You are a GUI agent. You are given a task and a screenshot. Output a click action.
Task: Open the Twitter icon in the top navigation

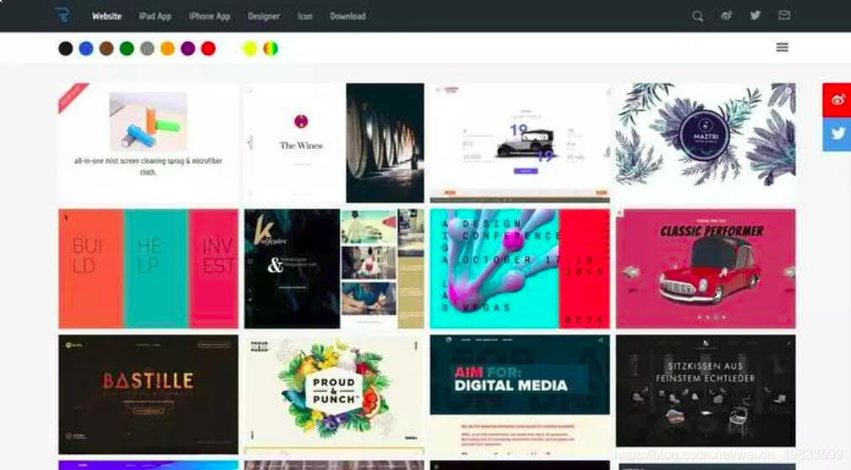pyautogui.click(x=755, y=16)
